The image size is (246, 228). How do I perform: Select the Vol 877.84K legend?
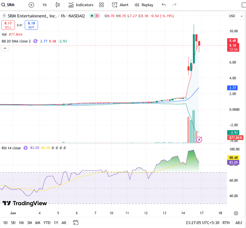pyautogui.click(x=12, y=35)
